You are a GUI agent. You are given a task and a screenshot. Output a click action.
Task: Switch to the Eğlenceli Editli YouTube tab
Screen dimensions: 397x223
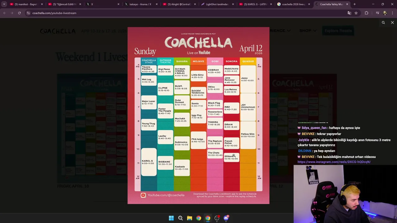pos(64,4)
